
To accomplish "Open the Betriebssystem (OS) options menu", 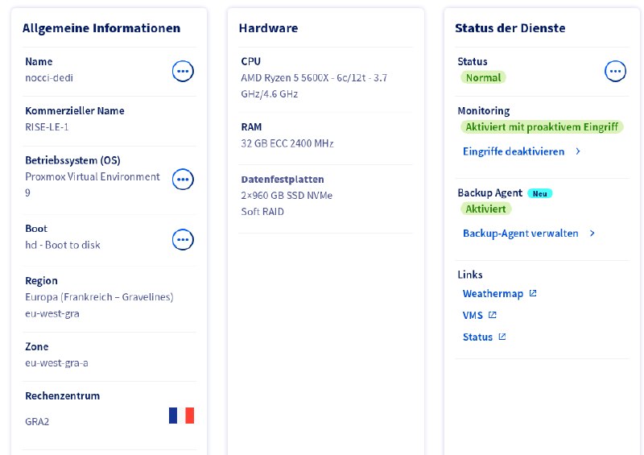I will pyautogui.click(x=183, y=180).
